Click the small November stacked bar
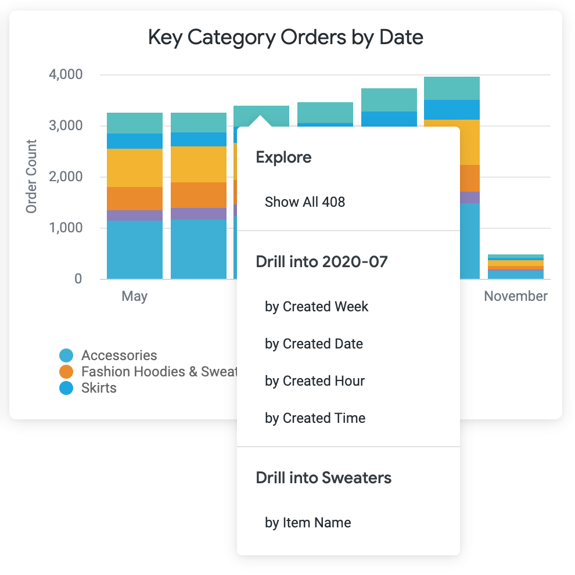Viewport: 575px width, 575px height. point(516,267)
